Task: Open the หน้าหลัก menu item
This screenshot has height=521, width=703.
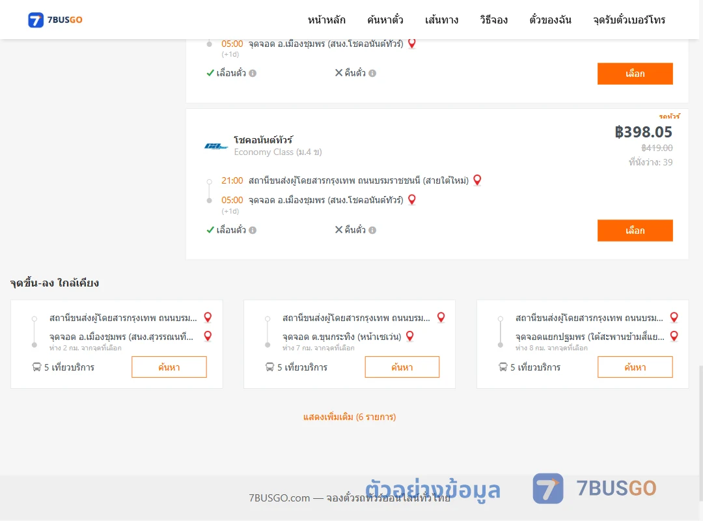Action: [x=326, y=20]
